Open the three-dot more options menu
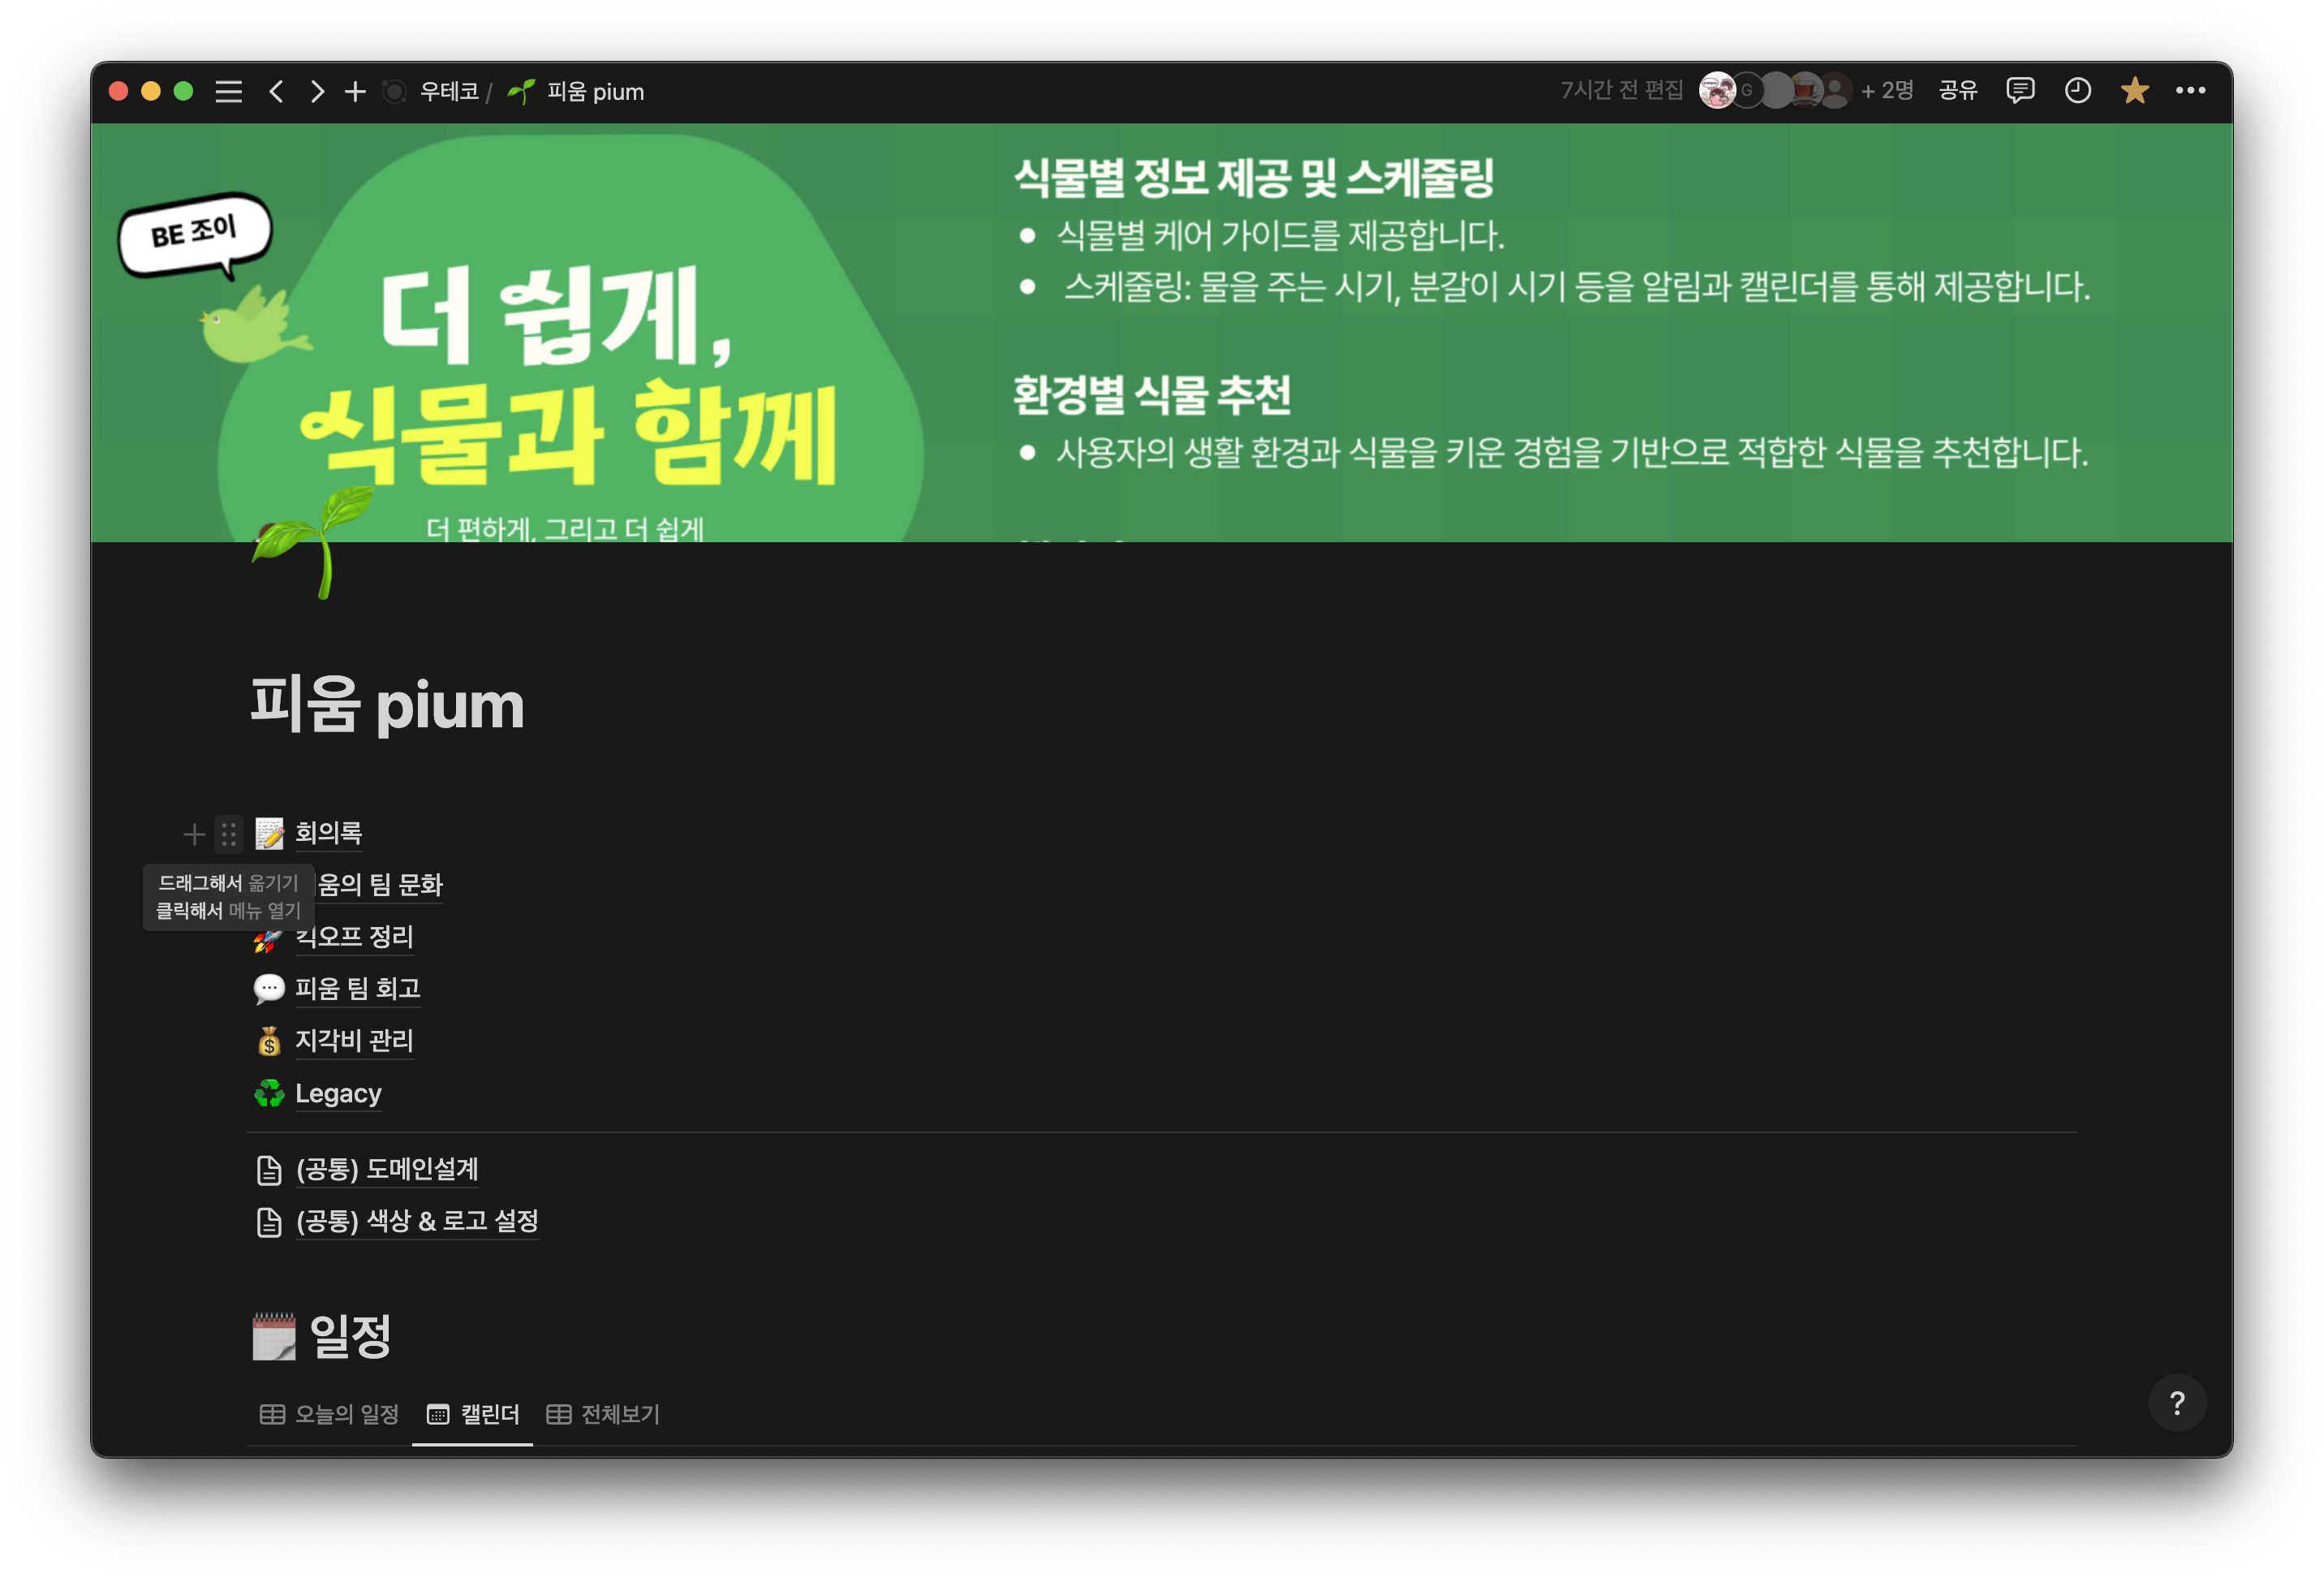 (x=2190, y=91)
